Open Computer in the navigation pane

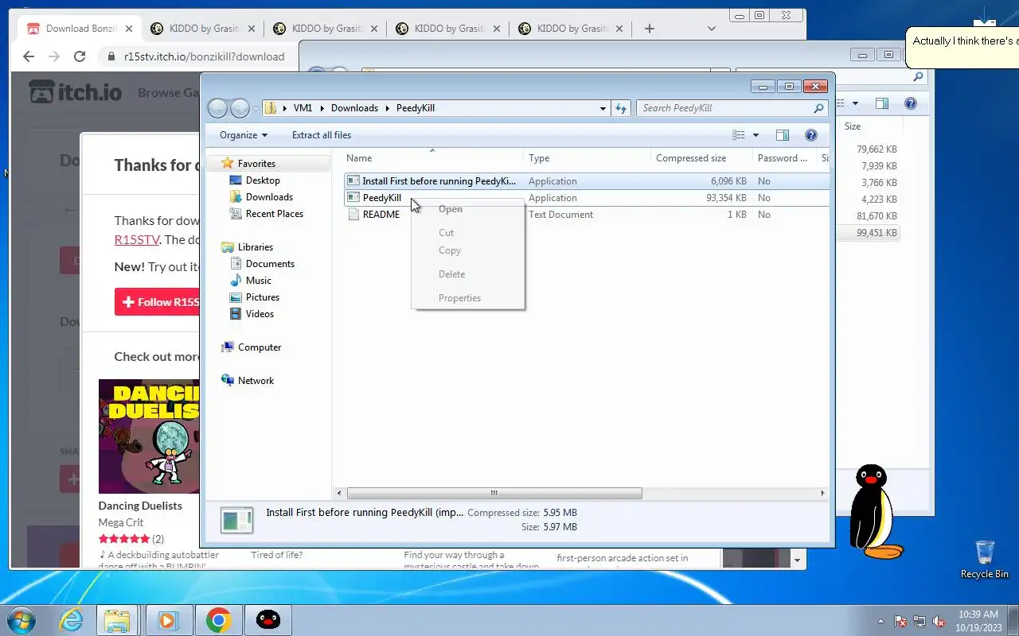pyautogui.click(x=260, y=347)
